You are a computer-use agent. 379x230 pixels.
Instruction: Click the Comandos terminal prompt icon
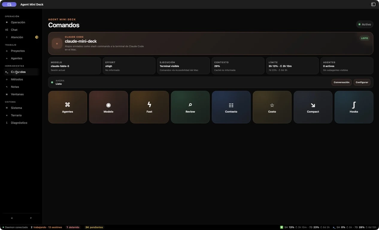tap(7, 72)
